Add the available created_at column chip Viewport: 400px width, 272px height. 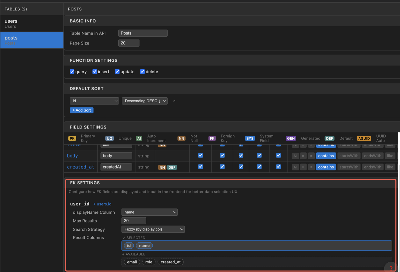pos(170,262)
